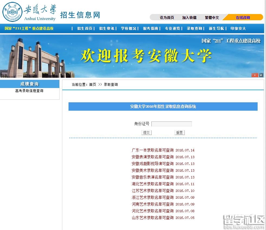Click the date 2016.07.08
266x230 pixels.
coord(185,211)
